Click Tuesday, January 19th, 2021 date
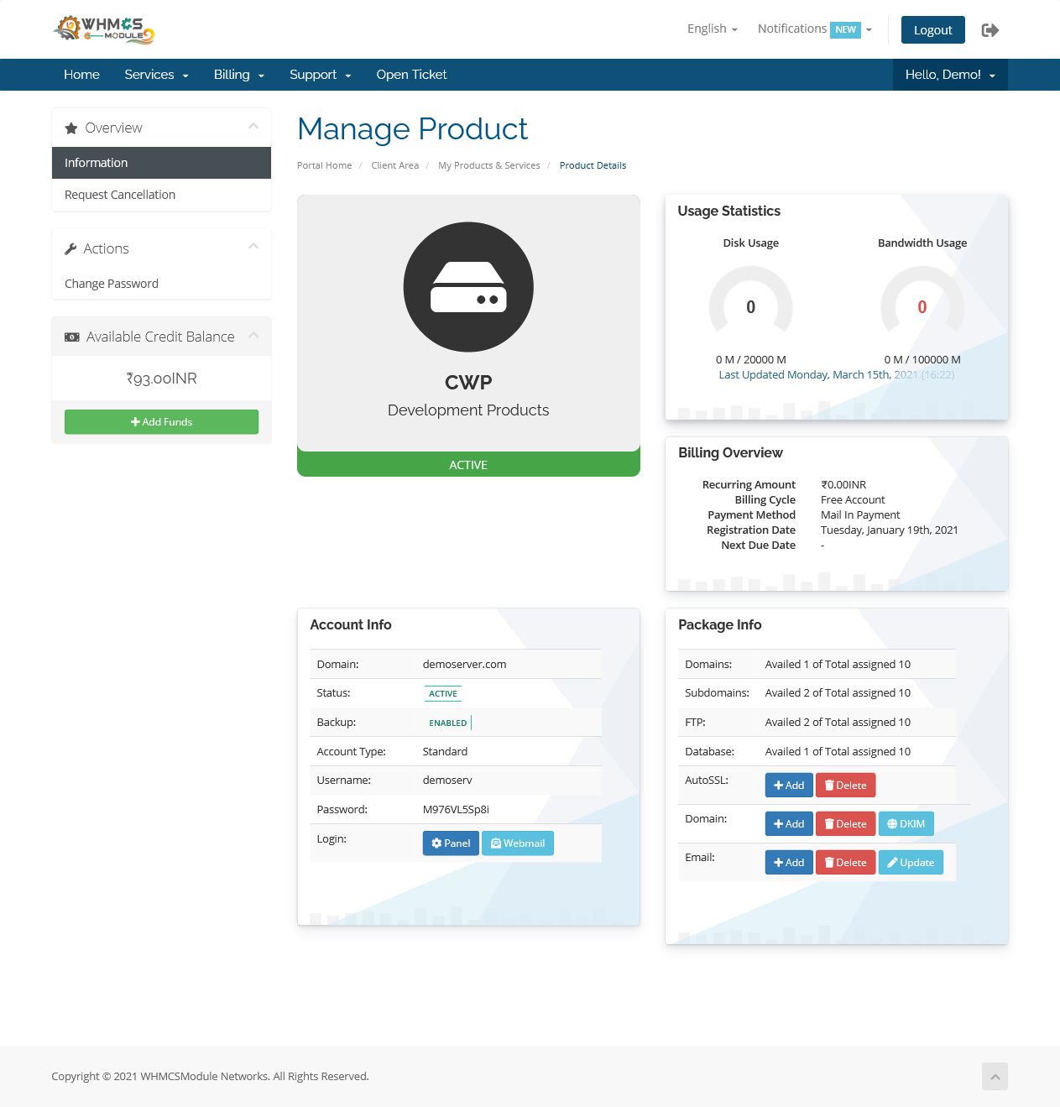This screenshot has width=1060, height=1107. pyautogui.click(x=890, y=530)
